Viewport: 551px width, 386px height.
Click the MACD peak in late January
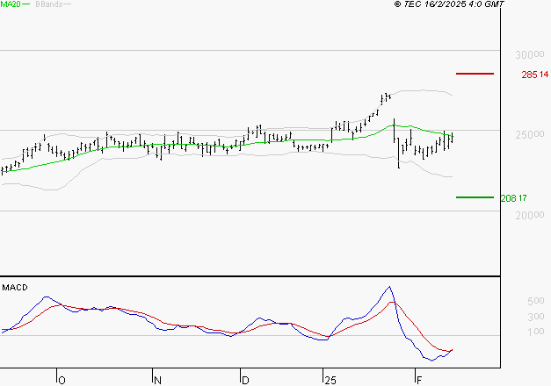tap(389, 287)
